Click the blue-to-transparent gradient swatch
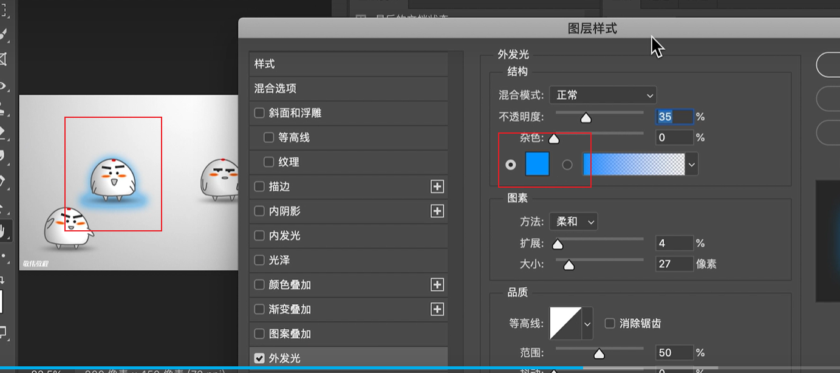 [634, 164]
